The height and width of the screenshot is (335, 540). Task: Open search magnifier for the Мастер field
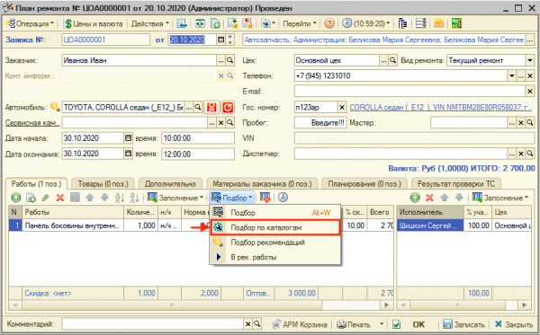click(530, 123)
